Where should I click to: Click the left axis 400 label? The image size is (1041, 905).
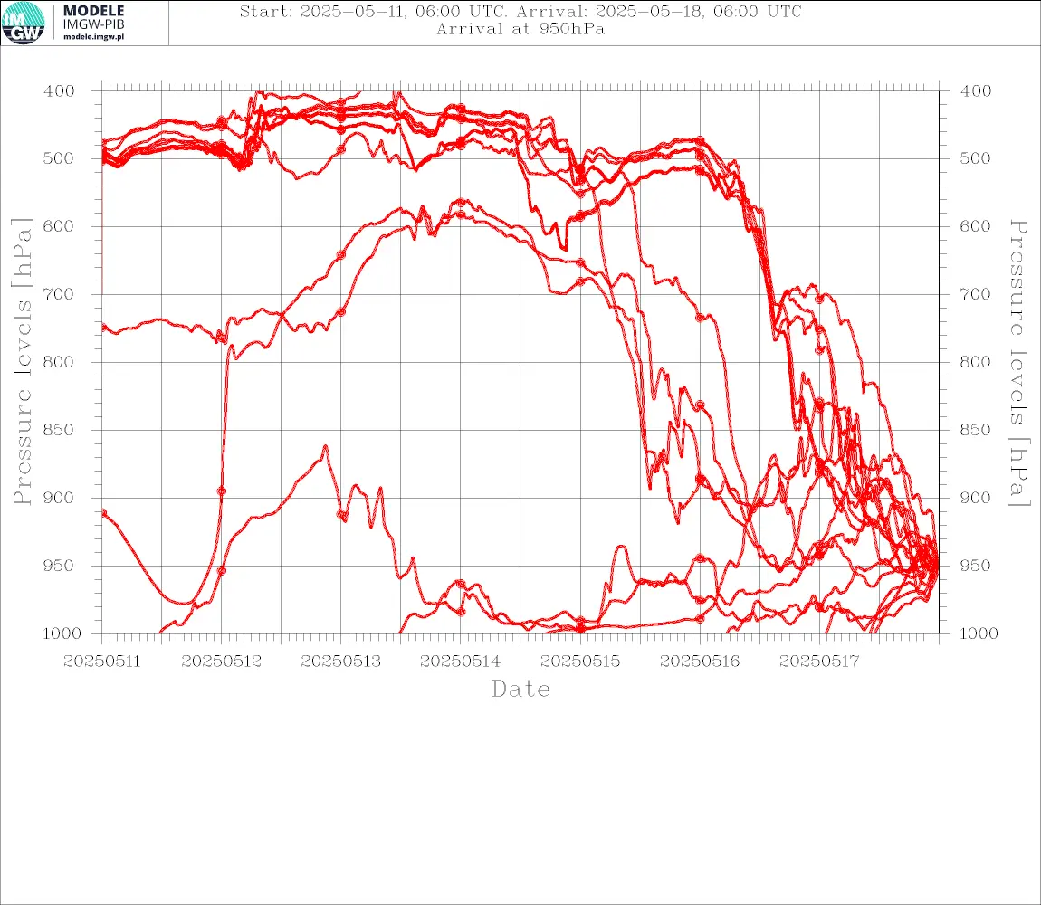pos(59,91)
